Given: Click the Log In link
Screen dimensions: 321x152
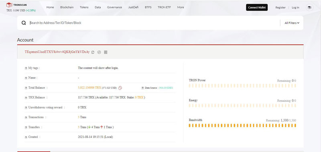Looking at the screenshot, I should tap(295, 7).
